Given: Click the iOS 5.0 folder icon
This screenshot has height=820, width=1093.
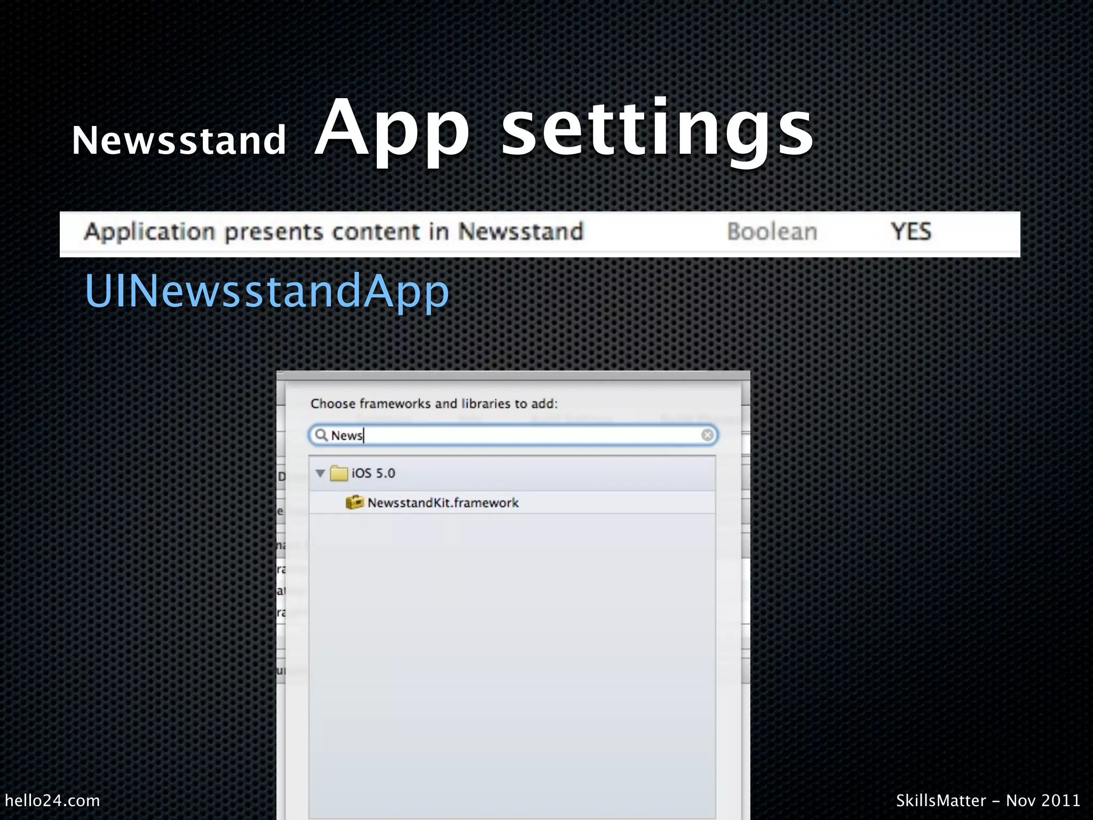Looking at the screenshot, I should pos(339,473).
